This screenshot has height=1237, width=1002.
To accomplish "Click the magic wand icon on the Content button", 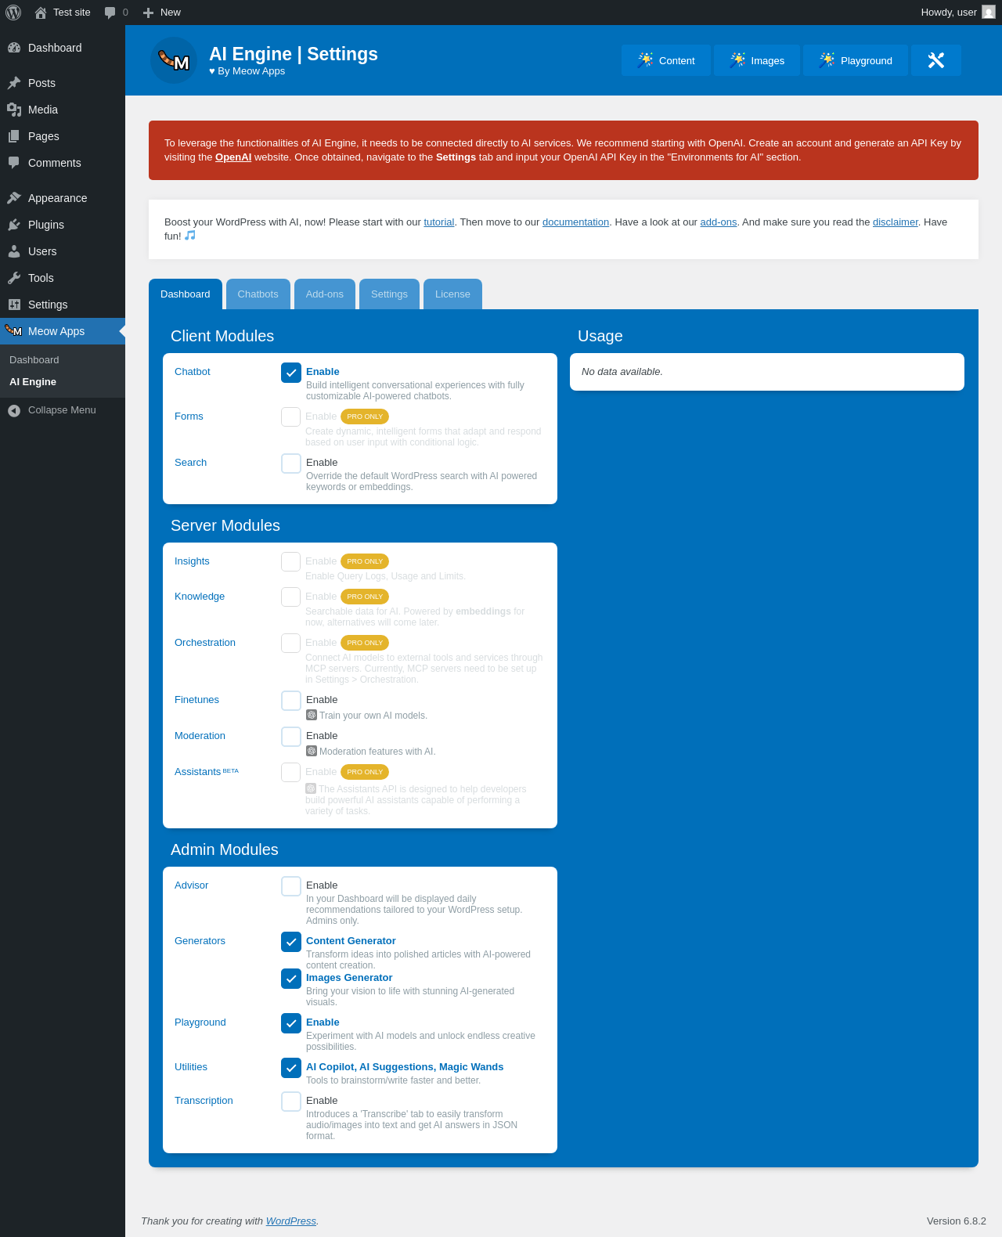I will [645, 60].
